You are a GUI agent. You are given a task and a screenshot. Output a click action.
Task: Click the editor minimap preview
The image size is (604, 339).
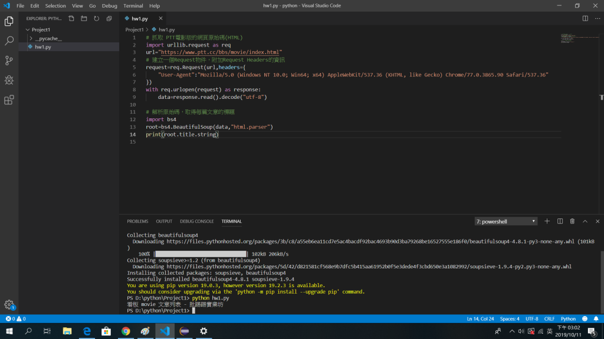575,39
